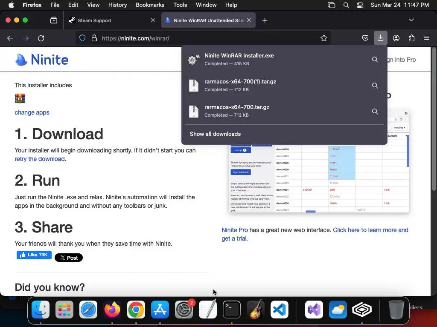Open the Bookmarks menu
The height and width of the screenshot is (327, 437).
(x=150, y=5)
